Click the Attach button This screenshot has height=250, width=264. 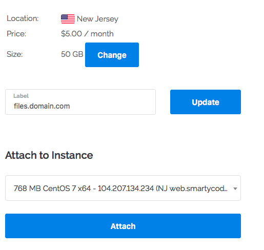pyautogui.click(x=123, y=226)
